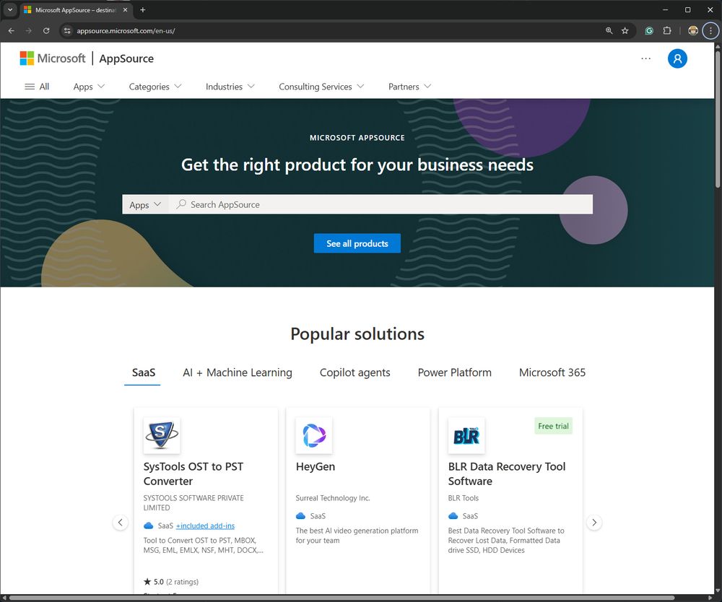Open the SysTools OST to PST Converter title

pyautogui.click(x=193, y=474)
